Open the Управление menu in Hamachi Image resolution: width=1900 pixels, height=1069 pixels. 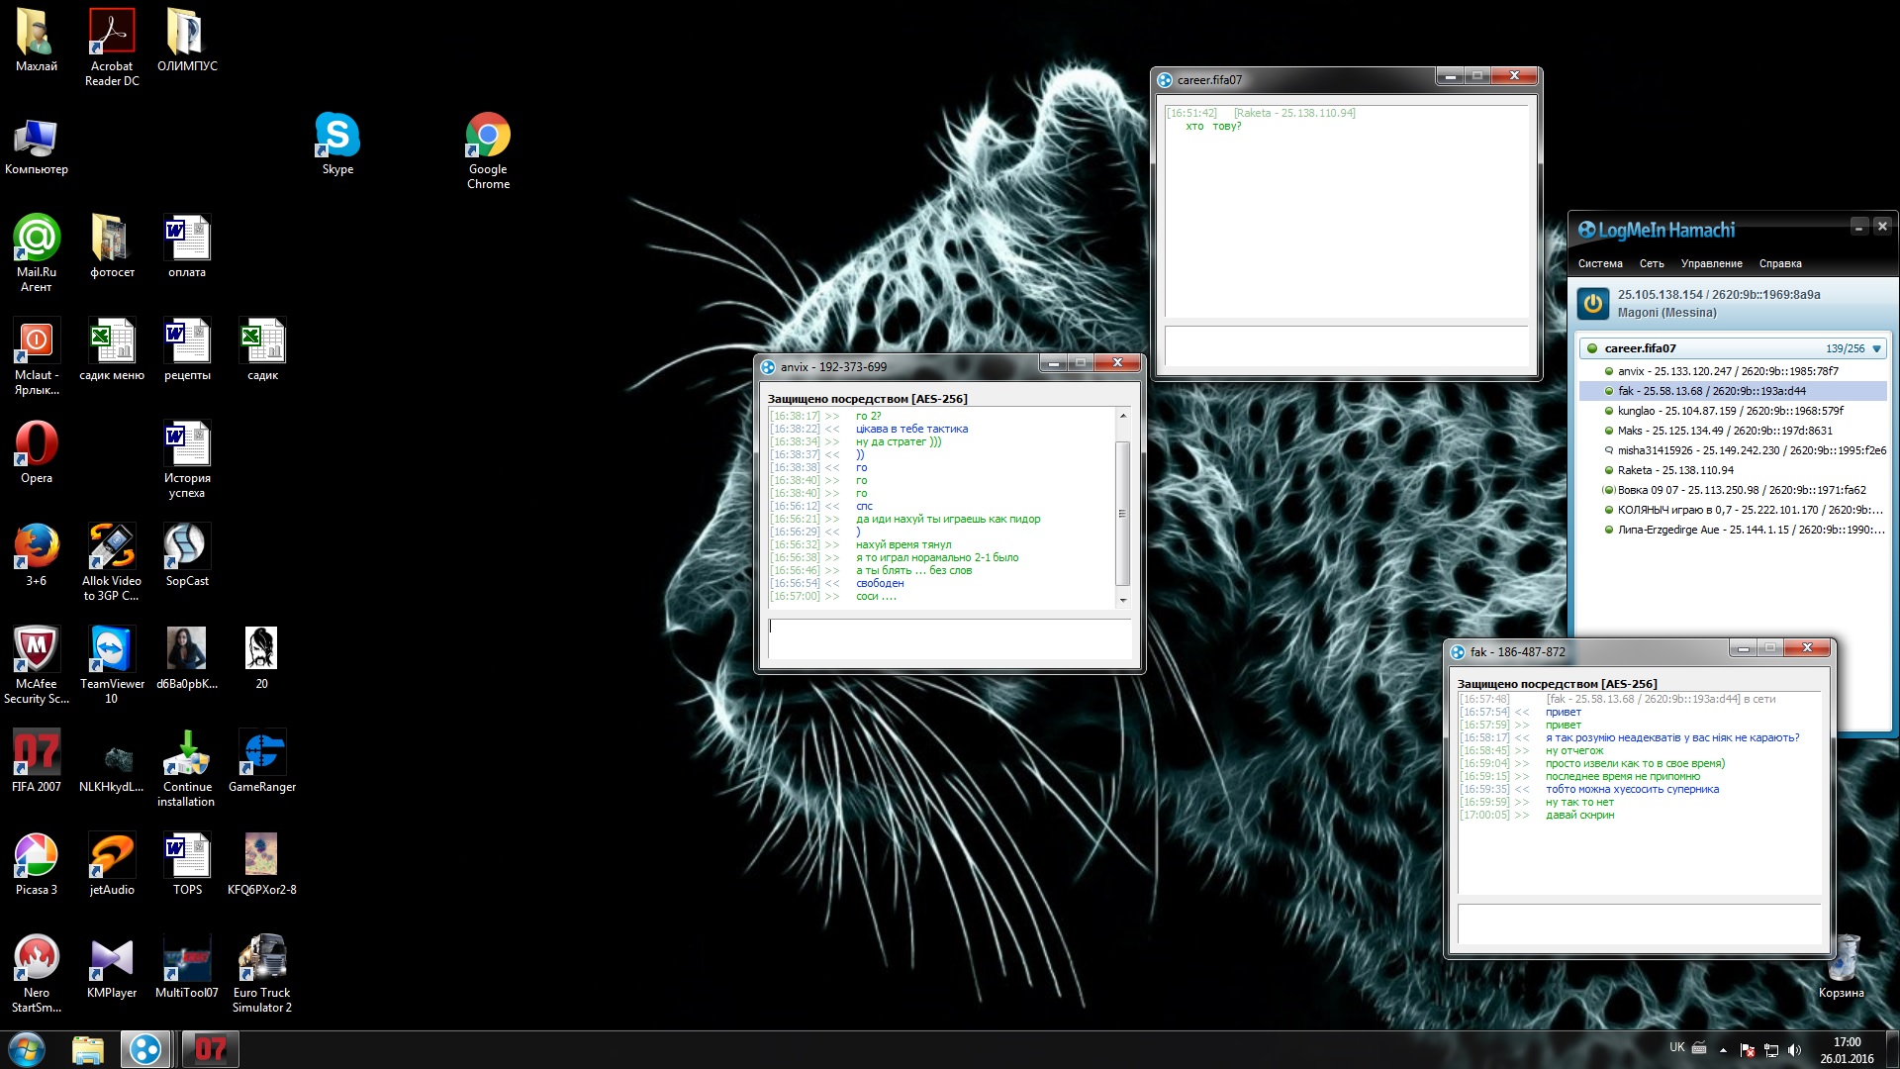1710,263
